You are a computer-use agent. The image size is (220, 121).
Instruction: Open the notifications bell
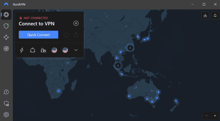pos(215,15)
